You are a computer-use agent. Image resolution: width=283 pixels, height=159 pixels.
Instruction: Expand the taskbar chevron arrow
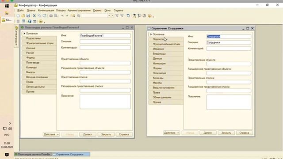click(10, 123)
